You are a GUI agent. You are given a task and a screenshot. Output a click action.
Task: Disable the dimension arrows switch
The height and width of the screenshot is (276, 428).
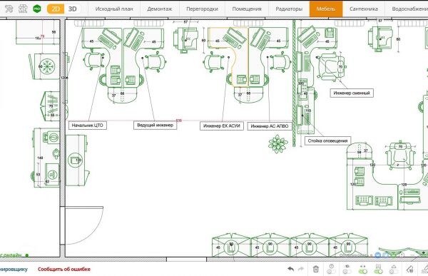pos(363,271)
